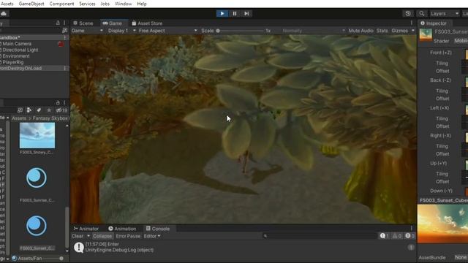
Task: Select PlayerRig in the Hierarchy
Action: (13, 62)
